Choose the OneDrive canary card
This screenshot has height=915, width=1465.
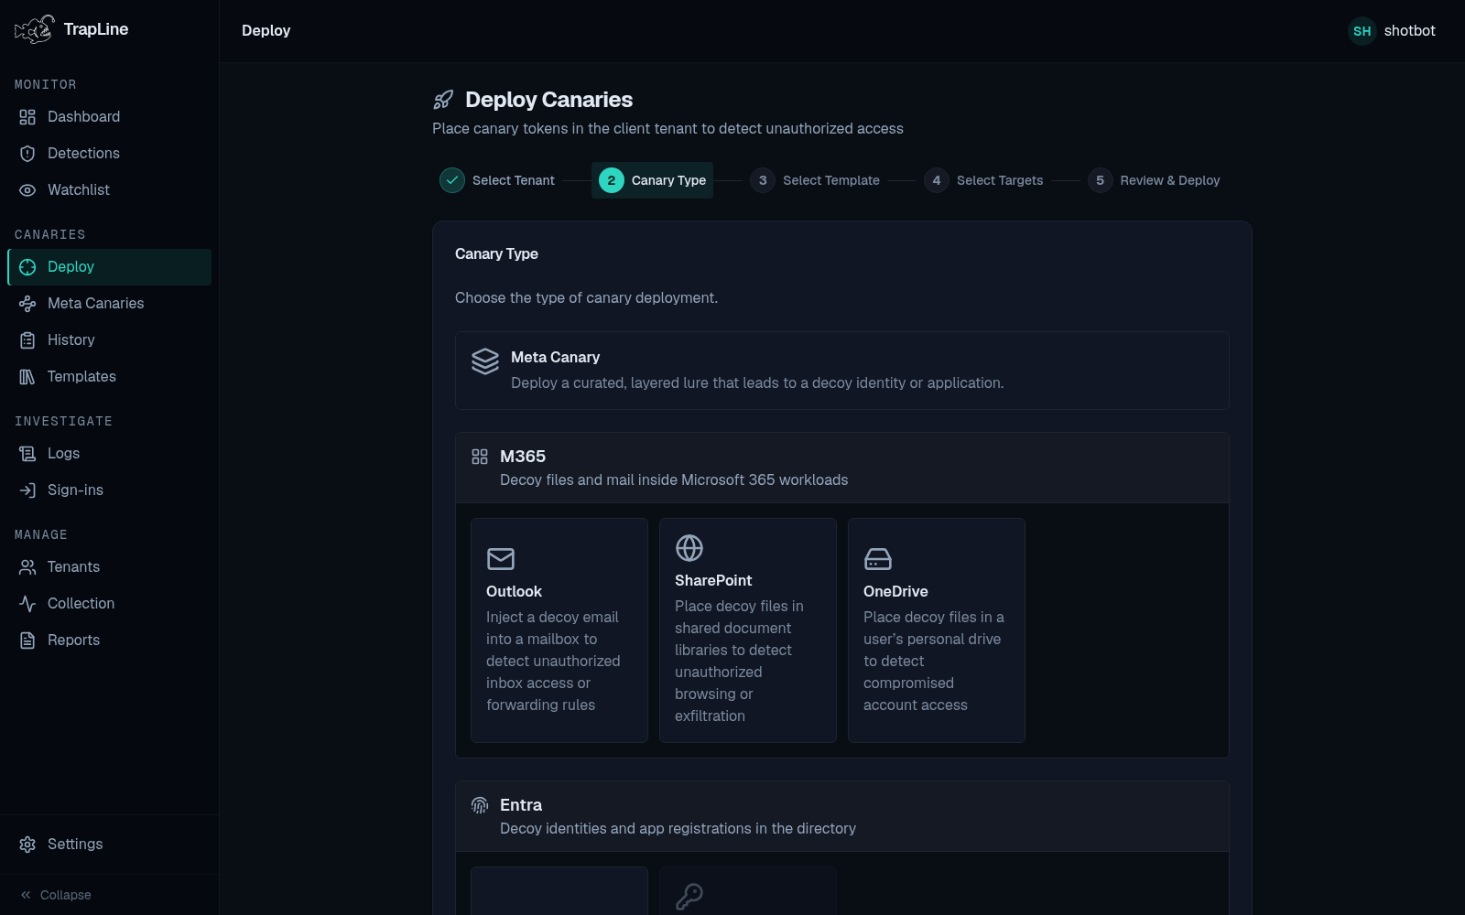[937, 630]
